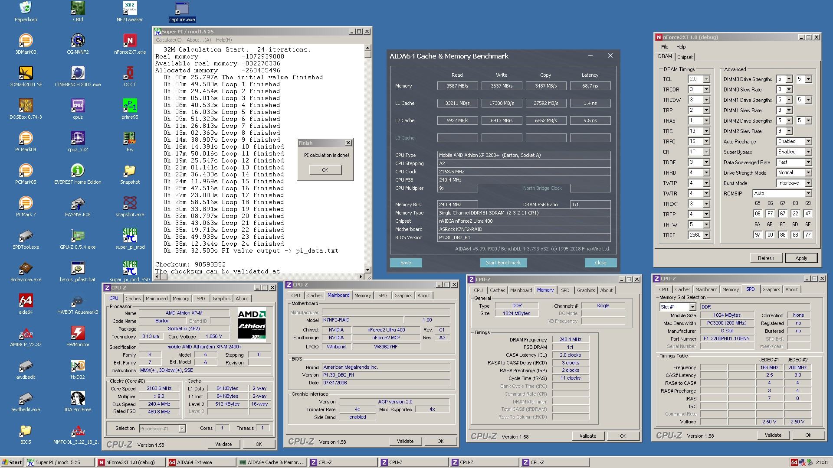This screenshot has height=468, width=833.
Task: Open Slot #1 memory slot dropdown
Action: pyautogui.click(x=692, y=307)
